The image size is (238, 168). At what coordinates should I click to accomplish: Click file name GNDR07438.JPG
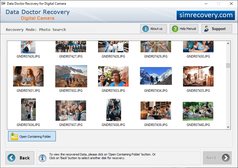[x=113, y=125]
